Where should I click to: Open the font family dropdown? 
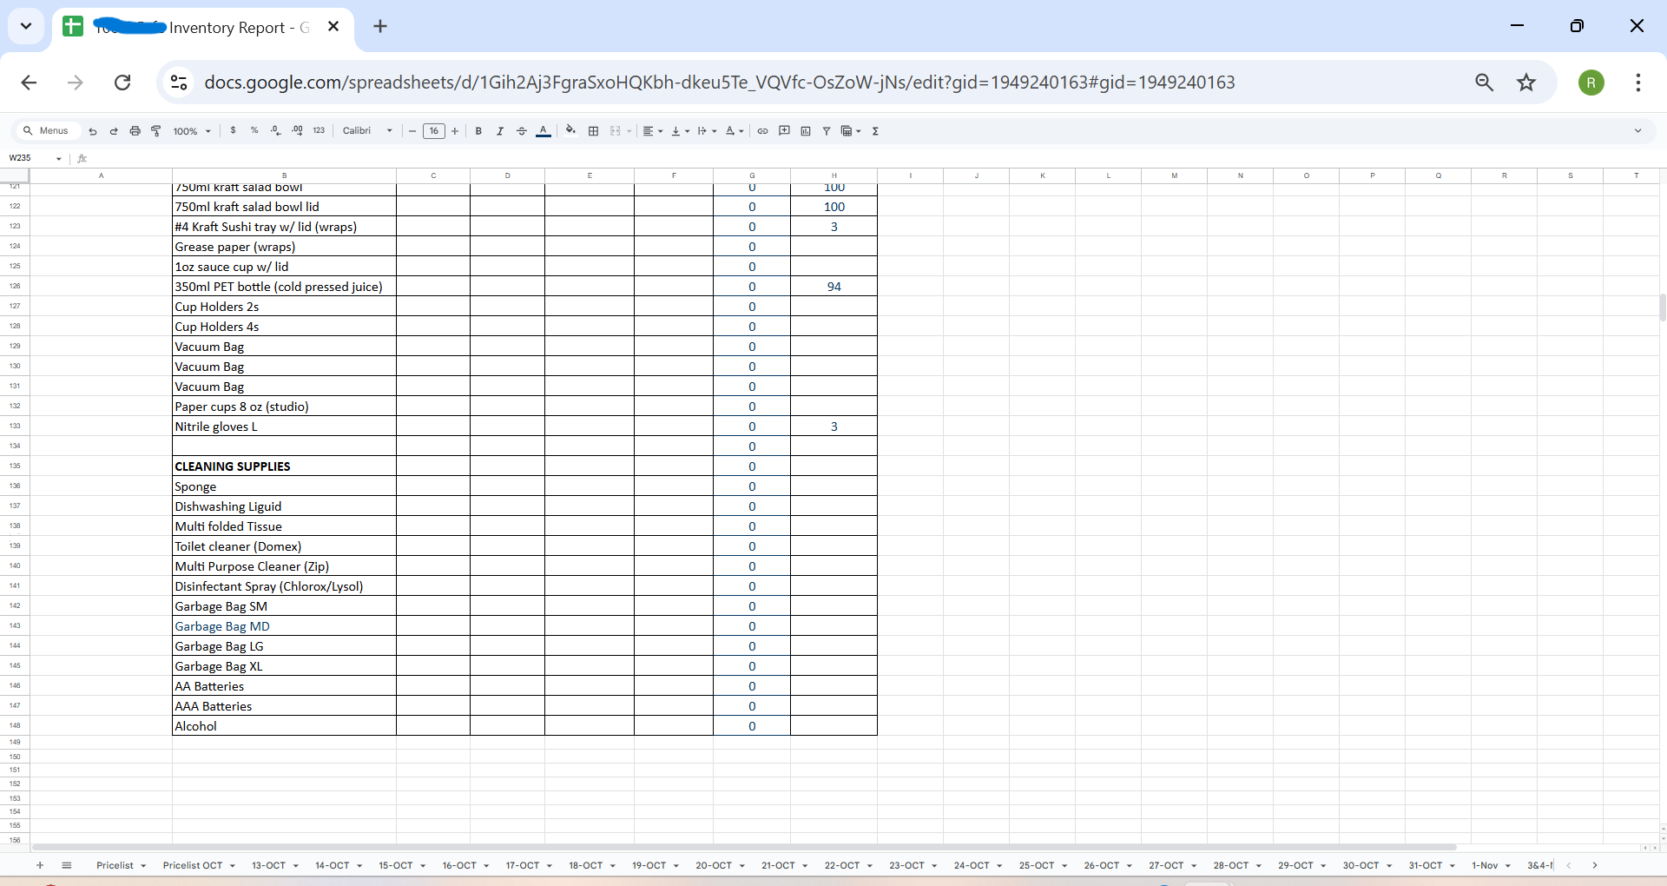pos(366,131)
